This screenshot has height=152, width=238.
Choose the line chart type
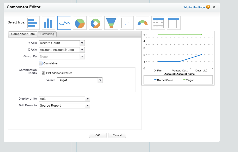(64, 23)
